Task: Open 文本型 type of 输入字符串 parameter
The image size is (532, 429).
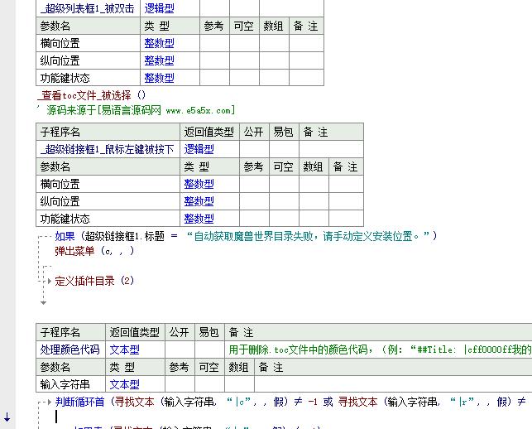Action: pyautogui.click(x=124, y=384)
